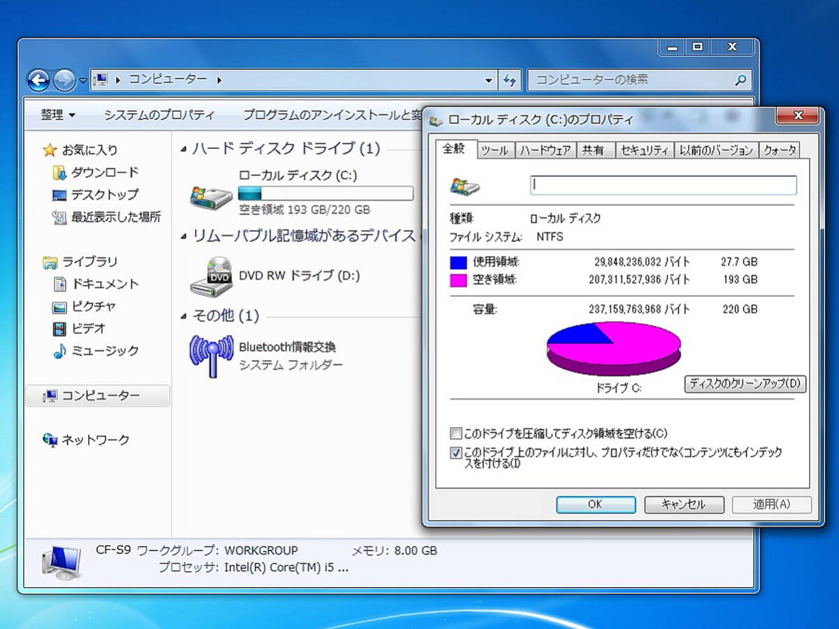
Task: Switch to 共有 tab
Action: tap(594, 150)
